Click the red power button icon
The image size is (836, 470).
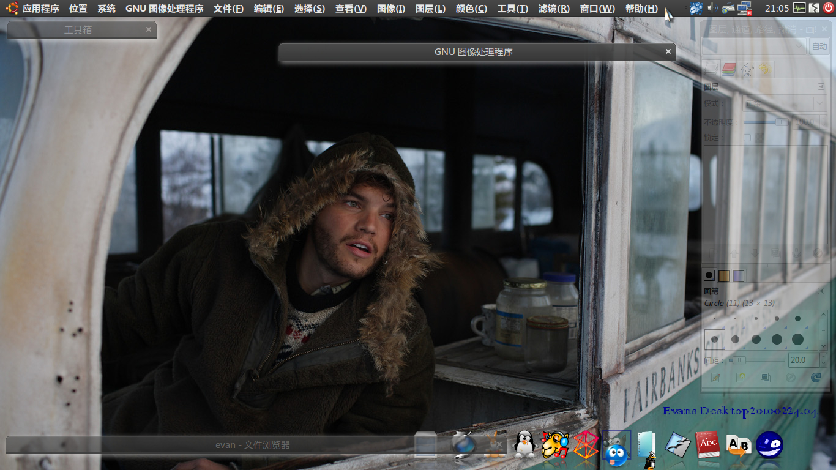[x=828, y=9]
